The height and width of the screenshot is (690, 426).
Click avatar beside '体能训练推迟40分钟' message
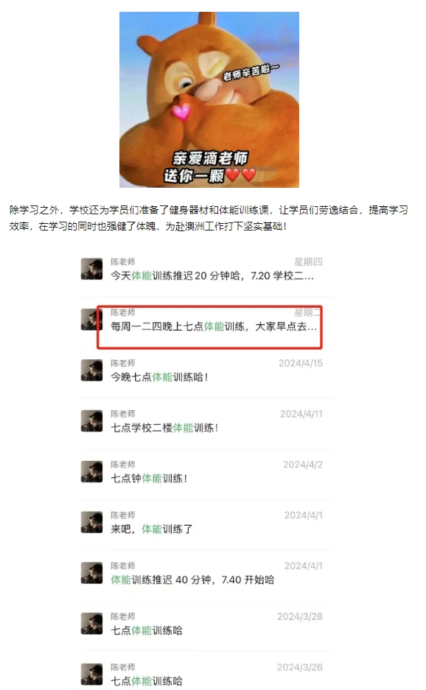click(91, 572)
